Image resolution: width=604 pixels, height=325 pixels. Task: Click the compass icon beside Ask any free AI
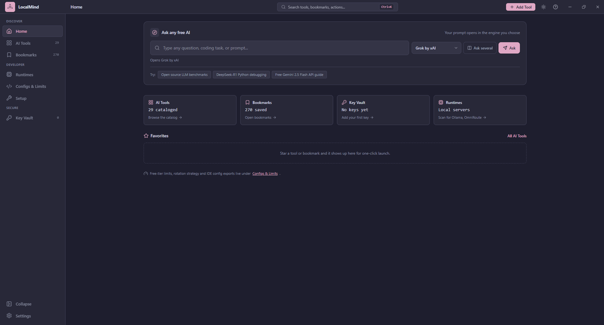[155, 32]
